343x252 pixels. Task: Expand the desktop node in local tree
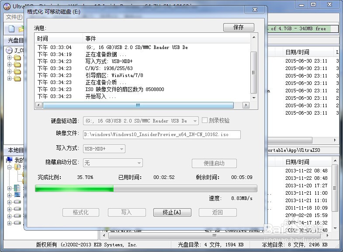(x=9, y=195)
